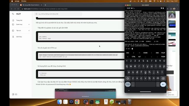Open the scrcpy app menu
This screenshot has width=189, height=106.
pyautogui.click(x=17, y=1)
